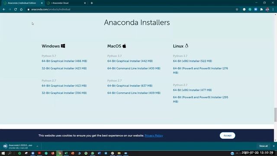Open PowerPoint from the taskbar

[73, 153]
